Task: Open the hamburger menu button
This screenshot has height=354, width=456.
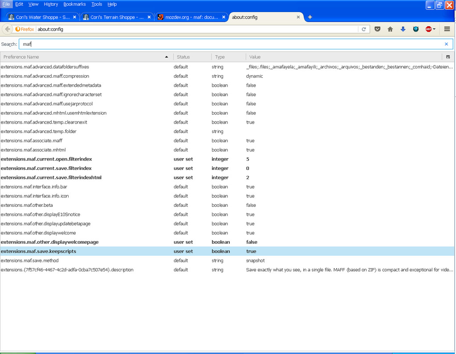Action: tap(447, 29)
